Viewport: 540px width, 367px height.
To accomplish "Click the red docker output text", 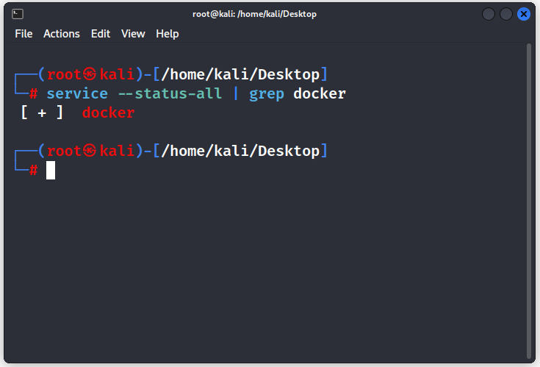I will coord(109,113).
